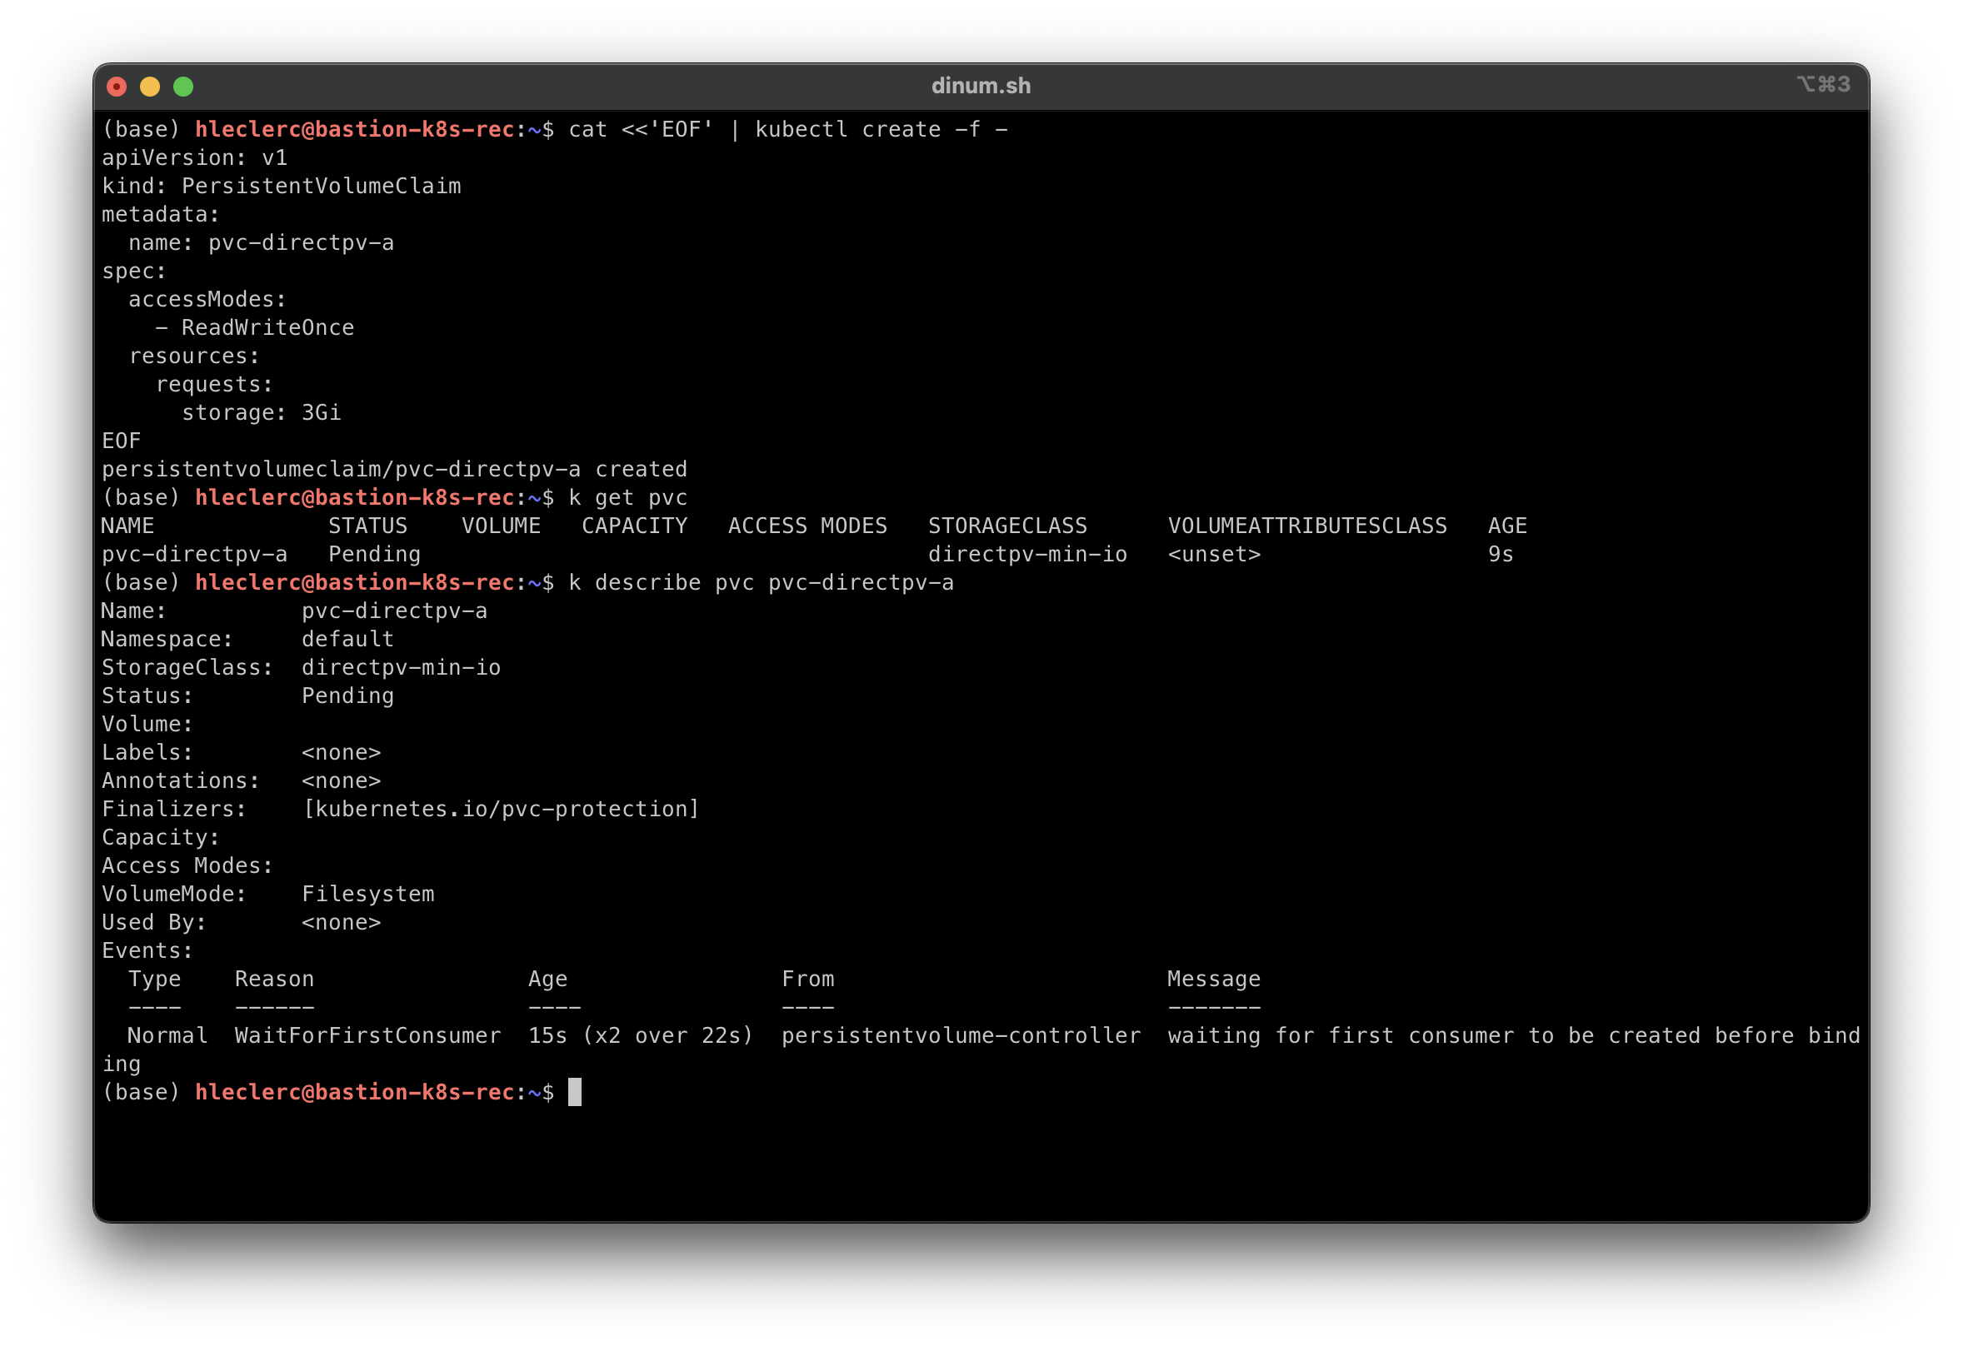Click the STORAGECLASS column header

pos(1006,526)
